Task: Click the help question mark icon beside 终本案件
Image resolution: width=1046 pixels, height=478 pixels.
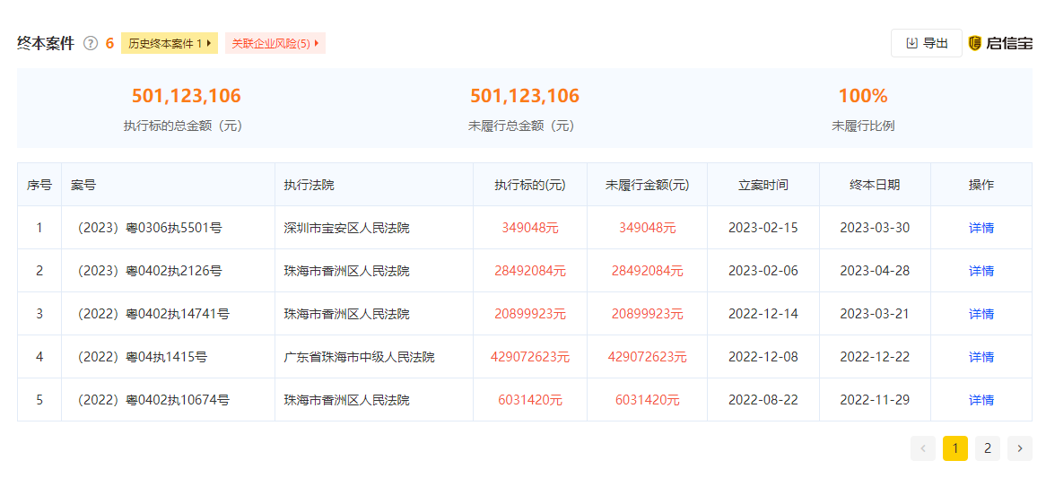Action: click(91, 44)
